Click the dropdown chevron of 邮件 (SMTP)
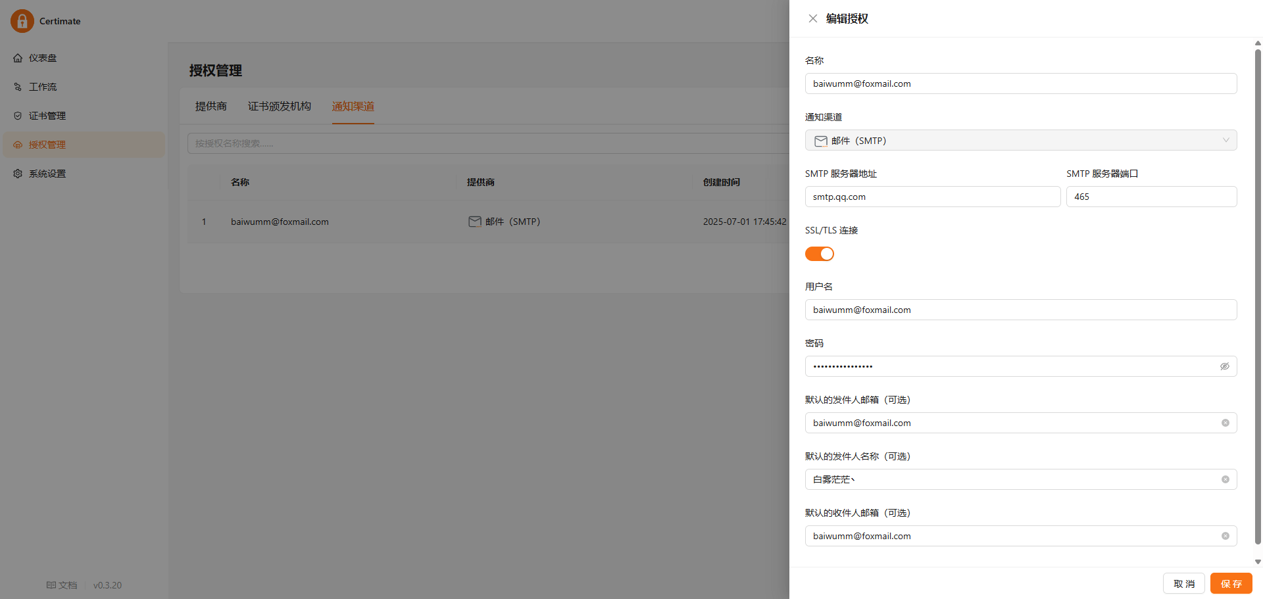 [1226, 140]
